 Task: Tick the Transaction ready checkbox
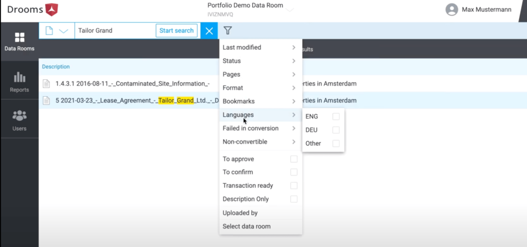tap(294, 185)
